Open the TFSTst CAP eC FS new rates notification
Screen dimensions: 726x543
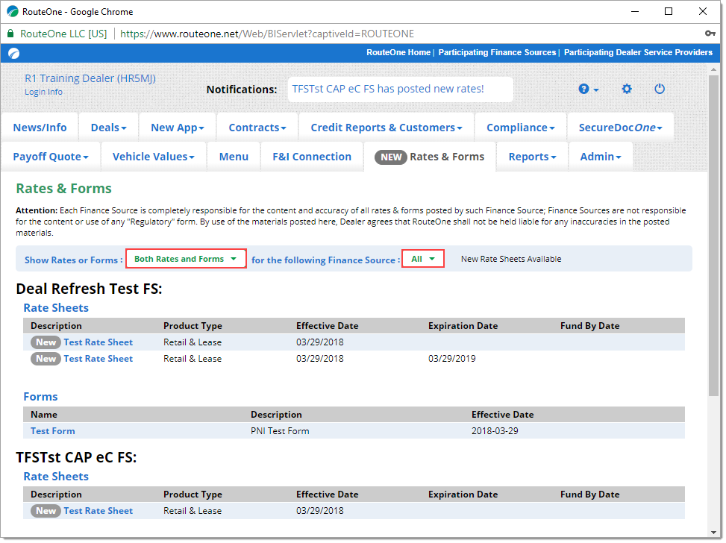(x=388, y=89)
